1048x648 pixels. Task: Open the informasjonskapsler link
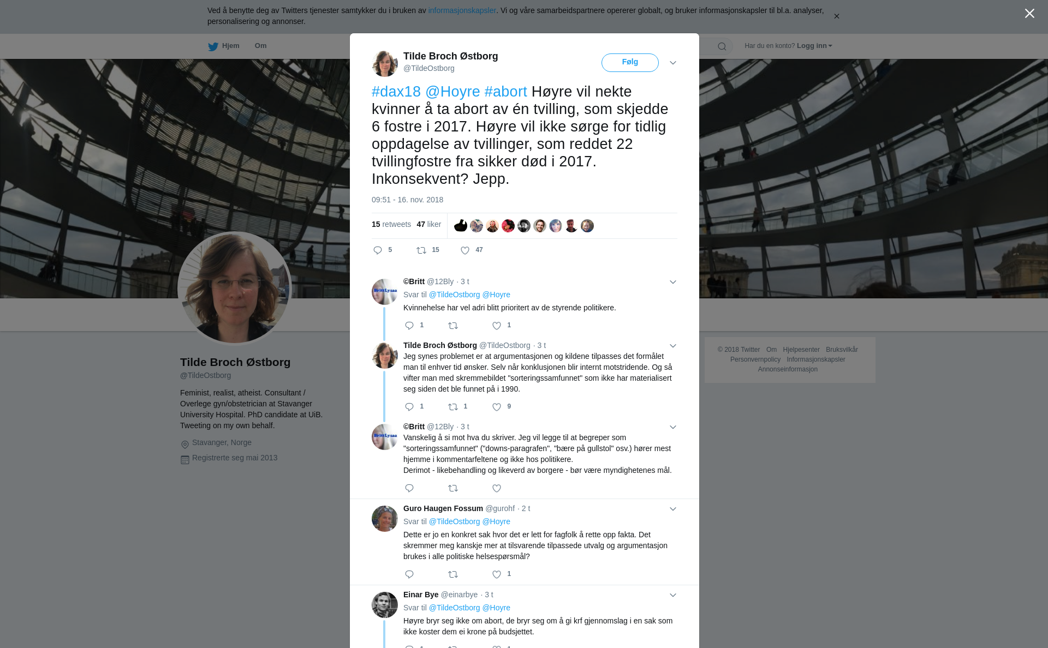point(462,10)
